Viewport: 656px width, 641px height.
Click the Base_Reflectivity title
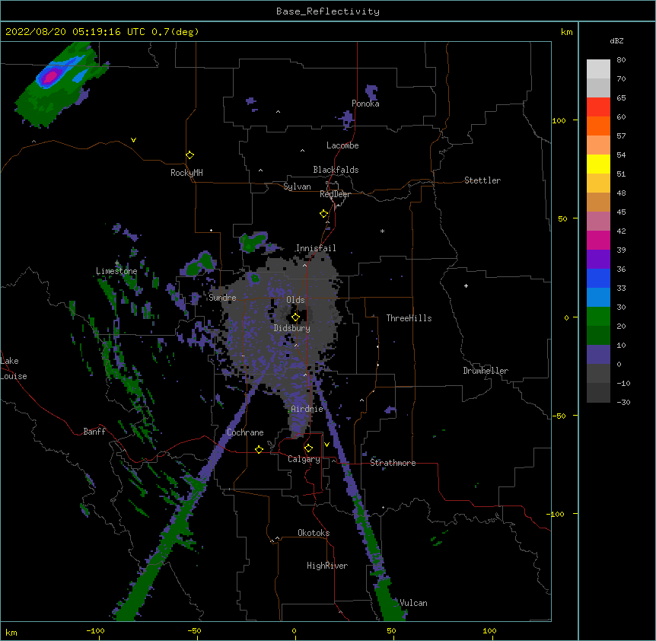point(328,11)
